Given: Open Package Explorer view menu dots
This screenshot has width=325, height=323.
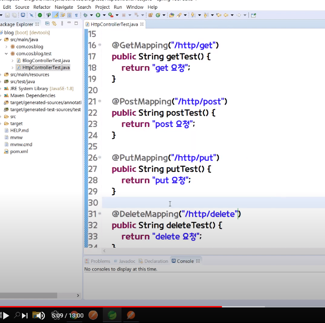Looking at the screenshot, I should click(x=62, y=24).
